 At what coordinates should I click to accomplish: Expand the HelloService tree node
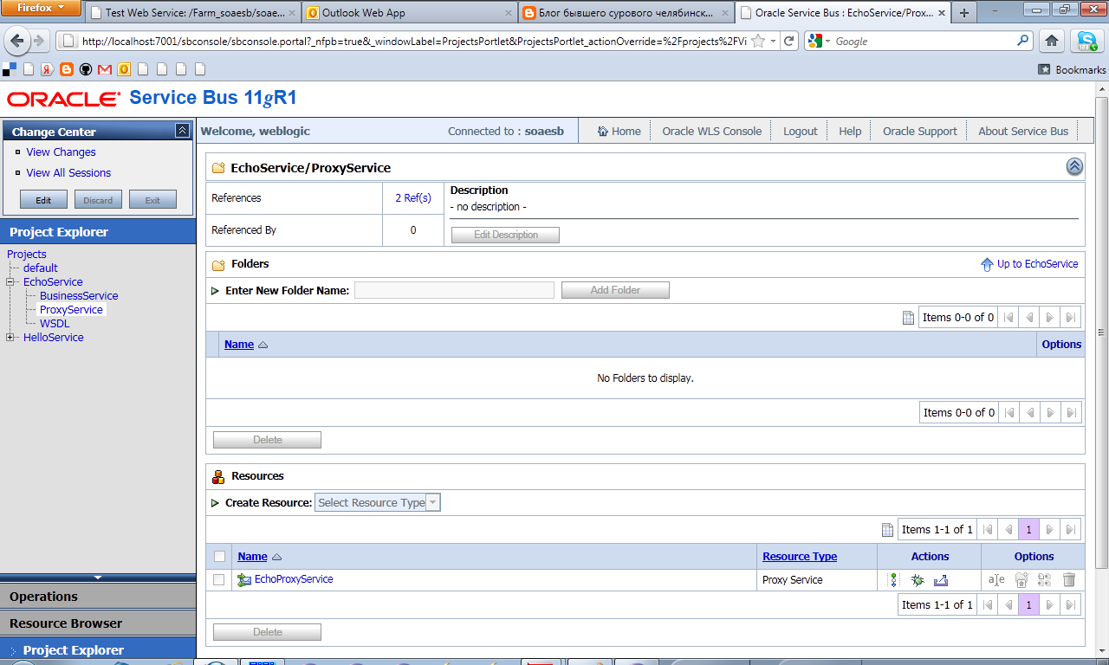(10, 338)
